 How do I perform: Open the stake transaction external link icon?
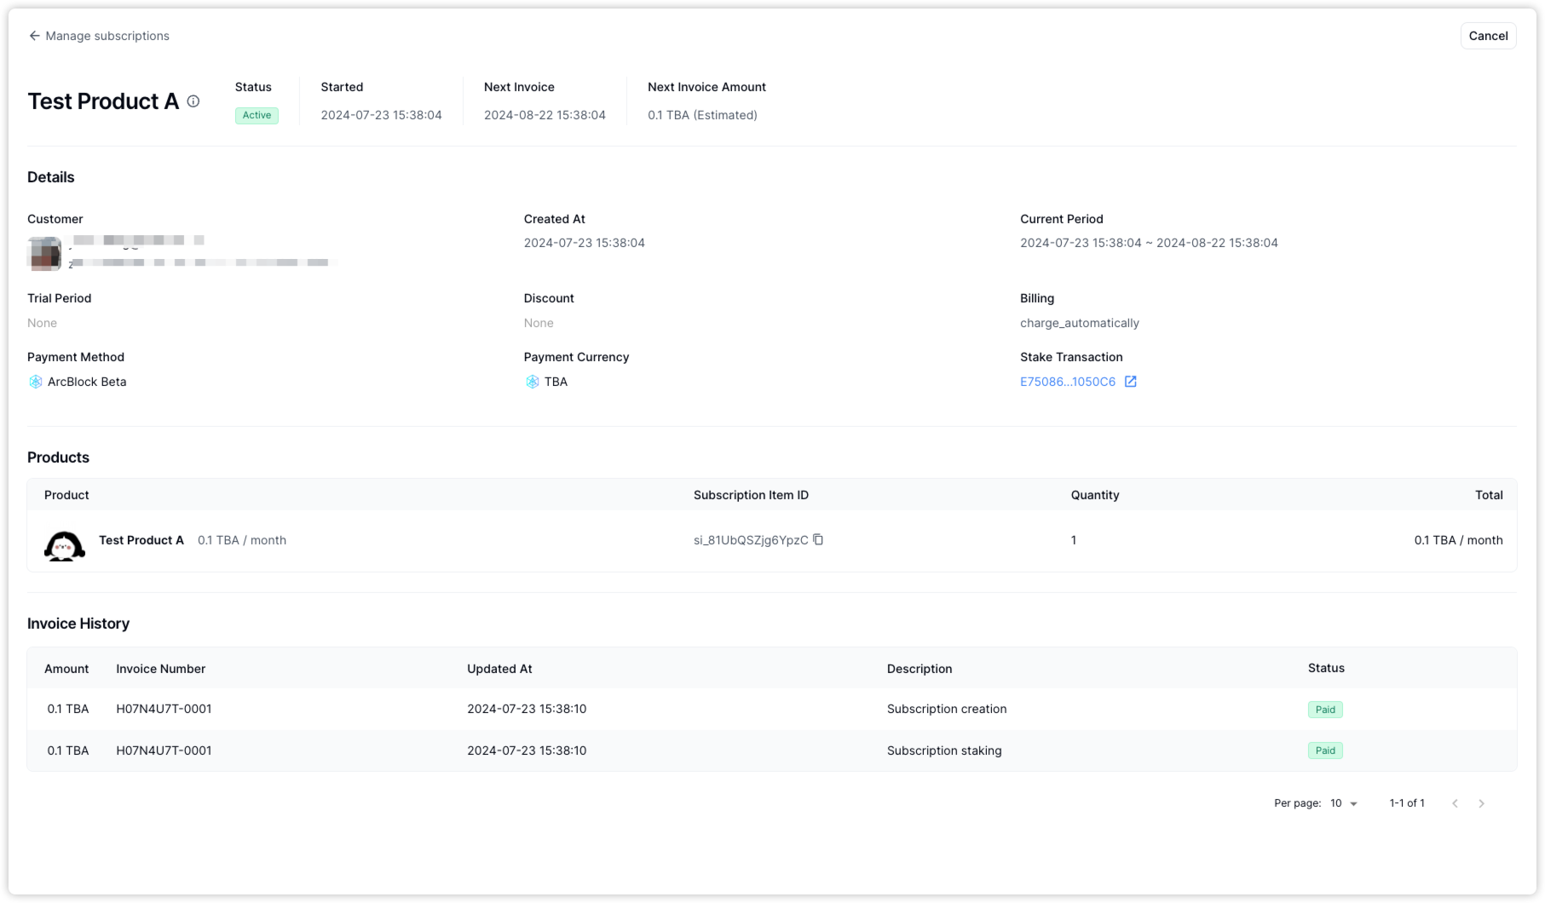coord(1130,382)
